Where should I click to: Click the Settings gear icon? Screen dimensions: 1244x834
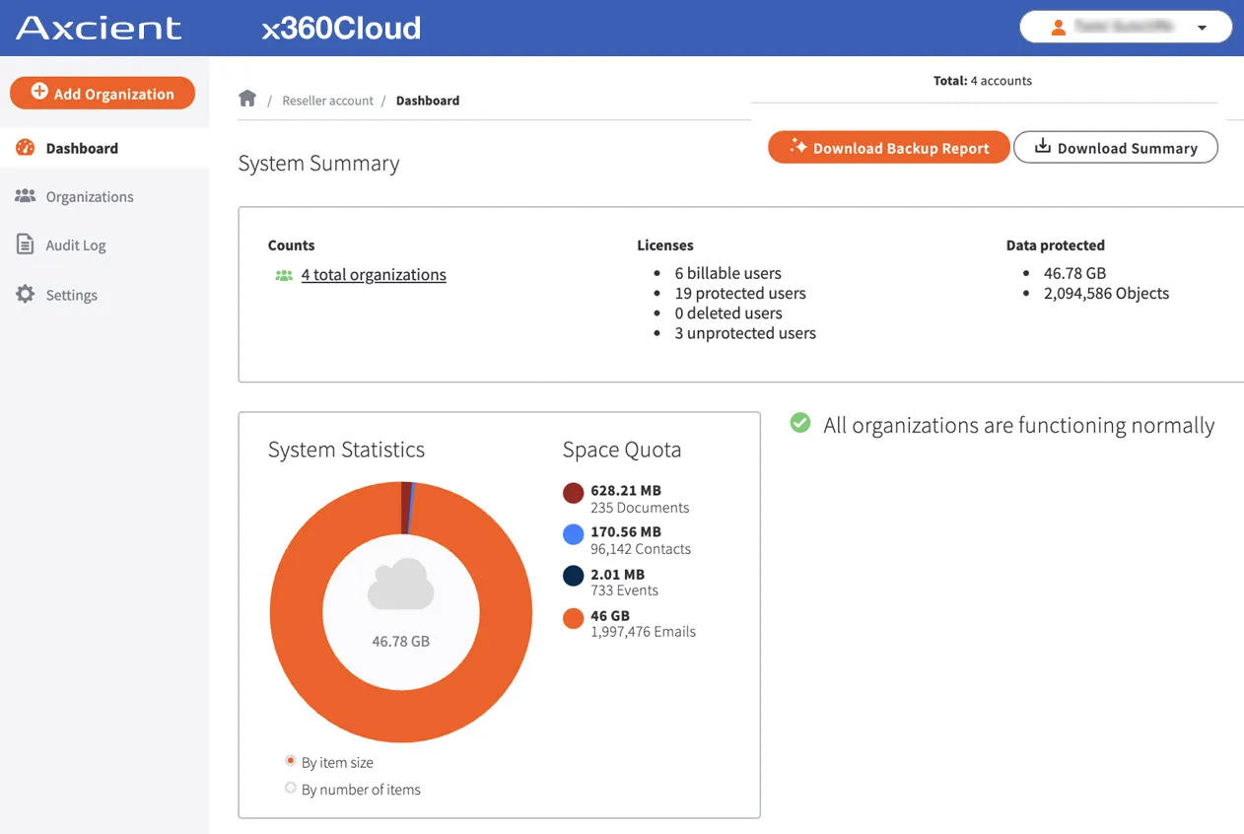coord(26,294)
